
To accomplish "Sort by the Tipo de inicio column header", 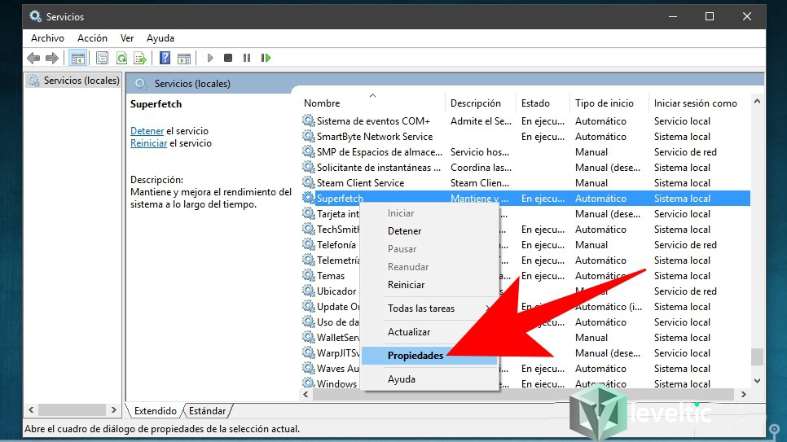I will [604, 103].
